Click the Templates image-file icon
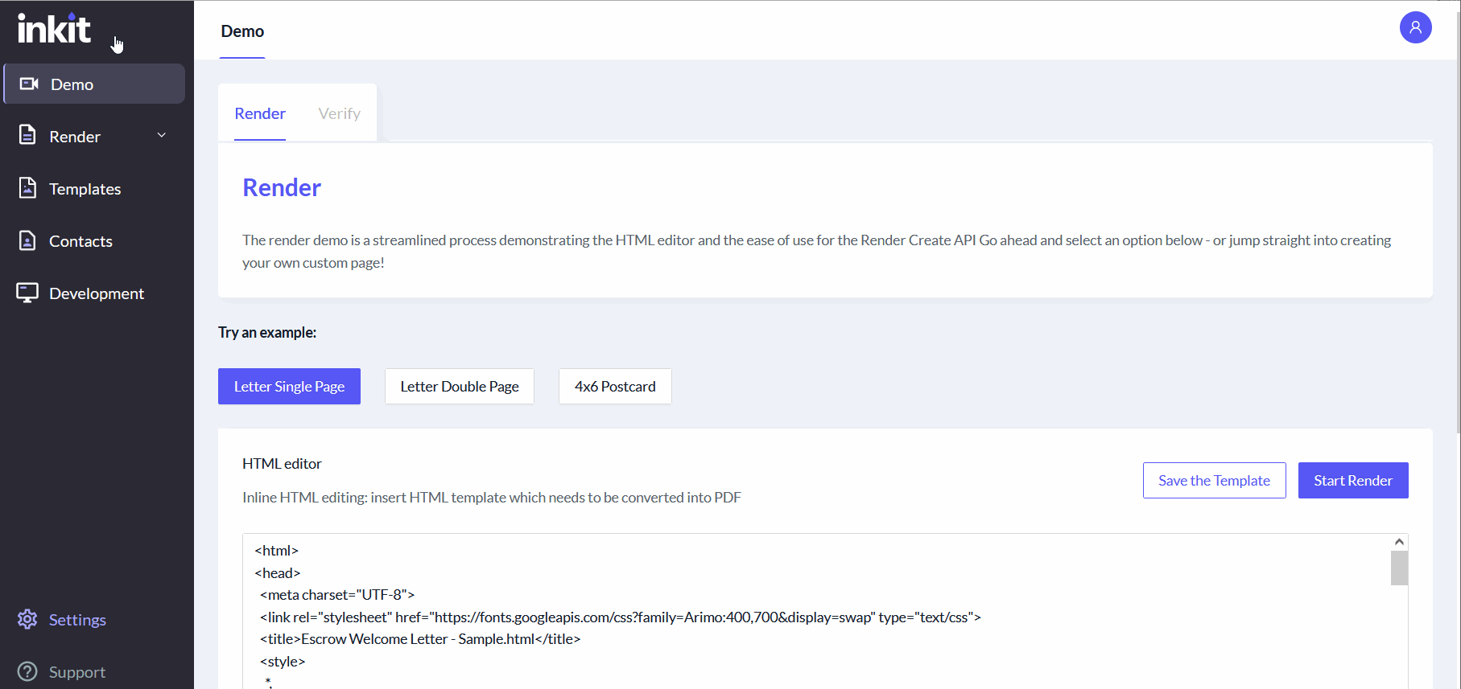Viewport: 1461px width, 689px height. tap(27, 187)
